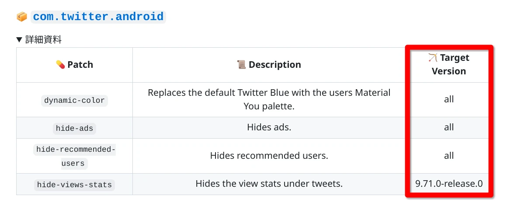
Task: Click the pill icon beside Patch
Action: pos(60,65)
